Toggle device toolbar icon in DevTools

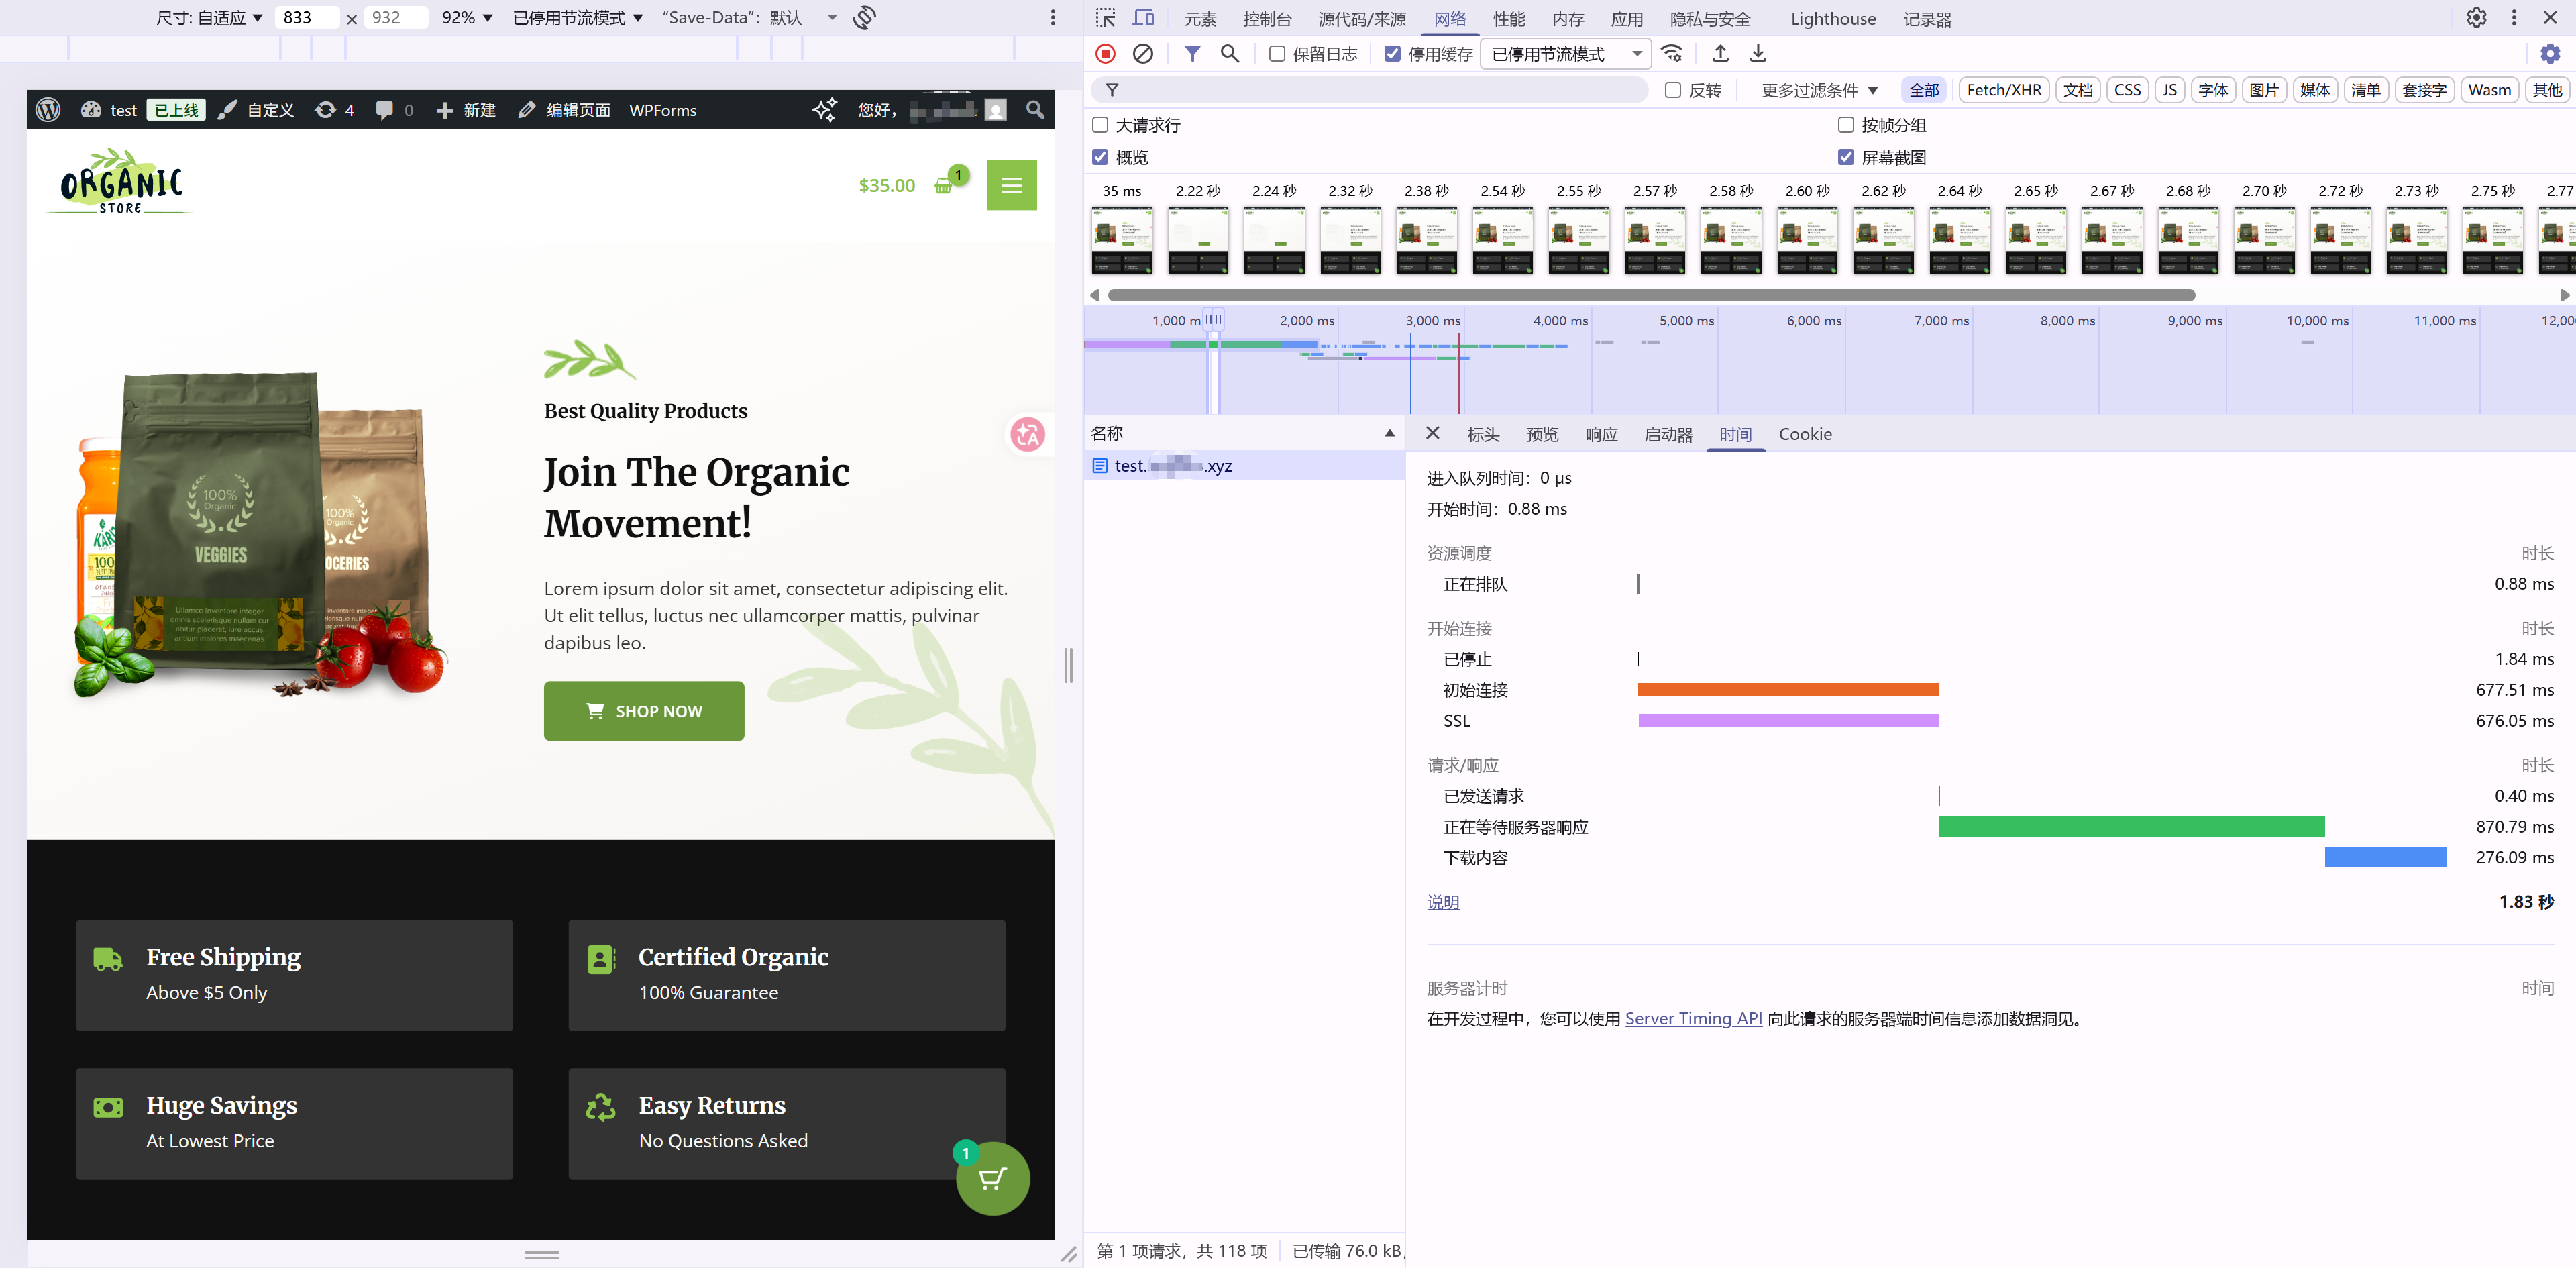(1142, 18)
